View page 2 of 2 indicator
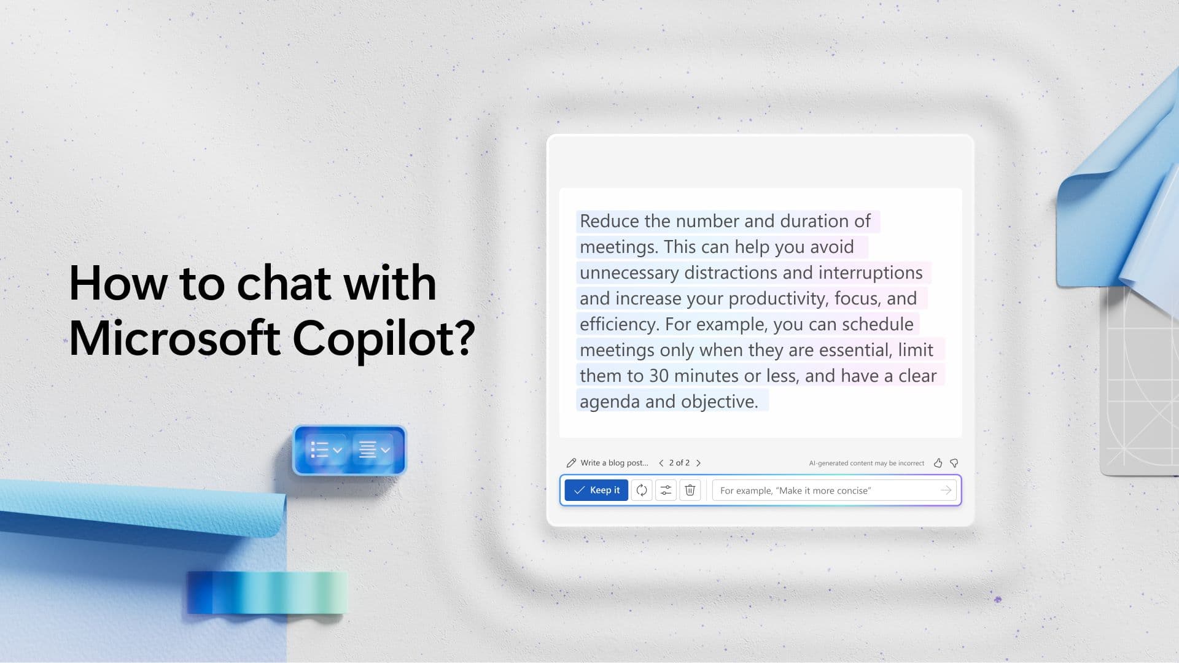This screenshot has height=663, width=1179. click(679, 462)
